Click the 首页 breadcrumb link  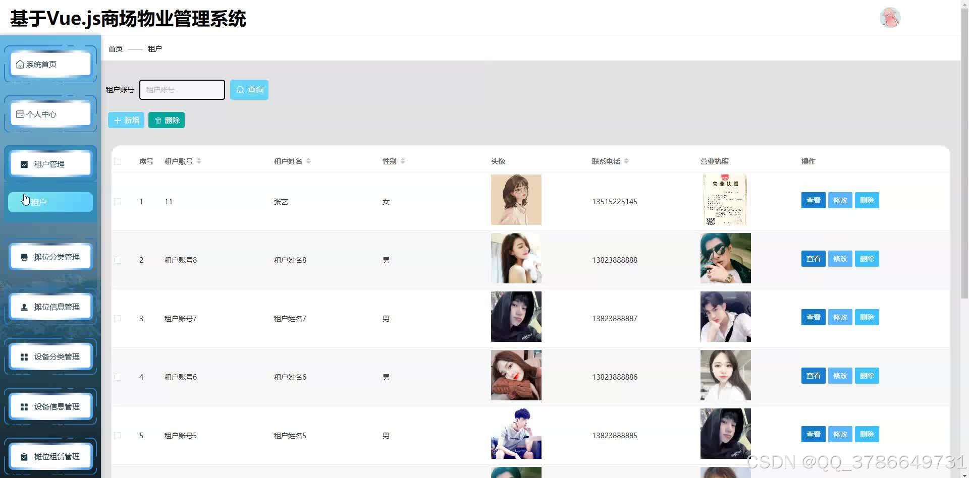(x=116, y=49)
